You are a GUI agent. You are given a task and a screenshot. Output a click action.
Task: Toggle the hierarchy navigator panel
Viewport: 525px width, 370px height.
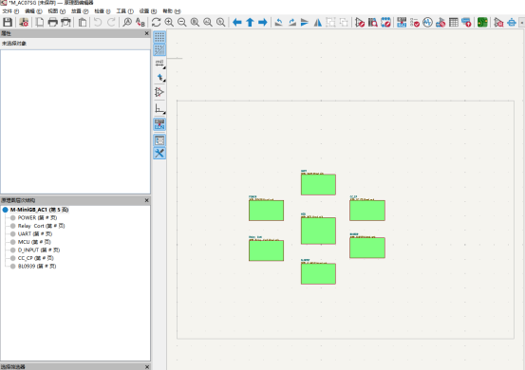click(159, 140)
